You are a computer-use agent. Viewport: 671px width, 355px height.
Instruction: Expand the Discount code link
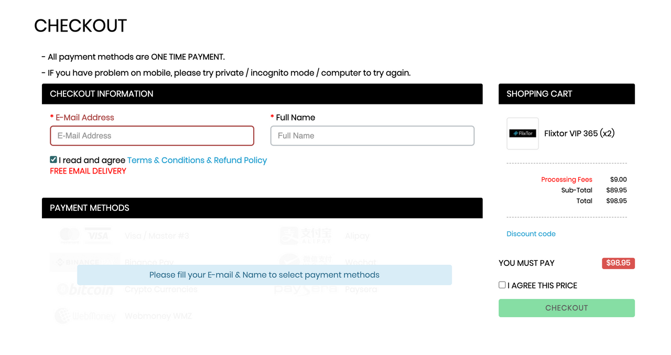(x=531, y=234)
